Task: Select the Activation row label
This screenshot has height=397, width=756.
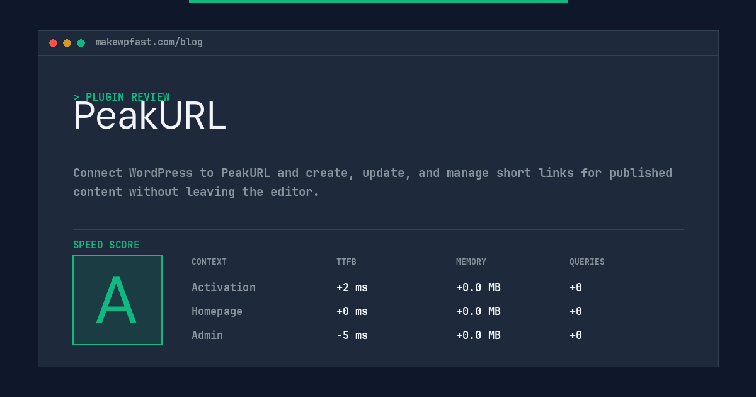Action: pyautogui.click(x=224, y=287)
